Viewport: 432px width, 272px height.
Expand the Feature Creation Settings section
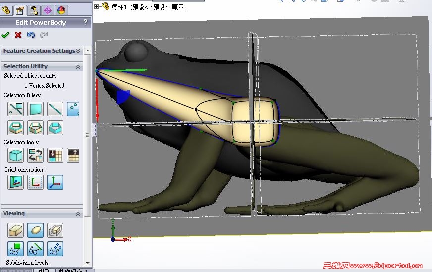[x=42, y=51]
